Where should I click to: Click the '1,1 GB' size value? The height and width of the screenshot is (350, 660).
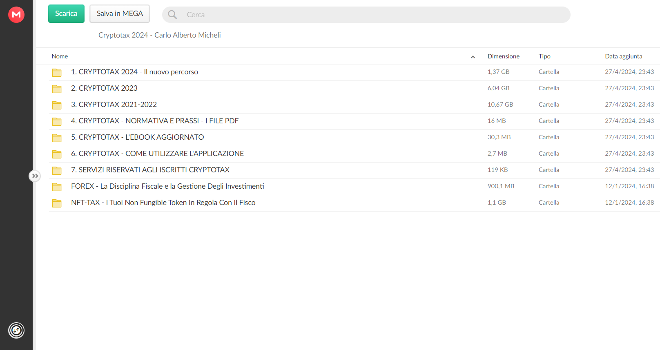(497, 203)
